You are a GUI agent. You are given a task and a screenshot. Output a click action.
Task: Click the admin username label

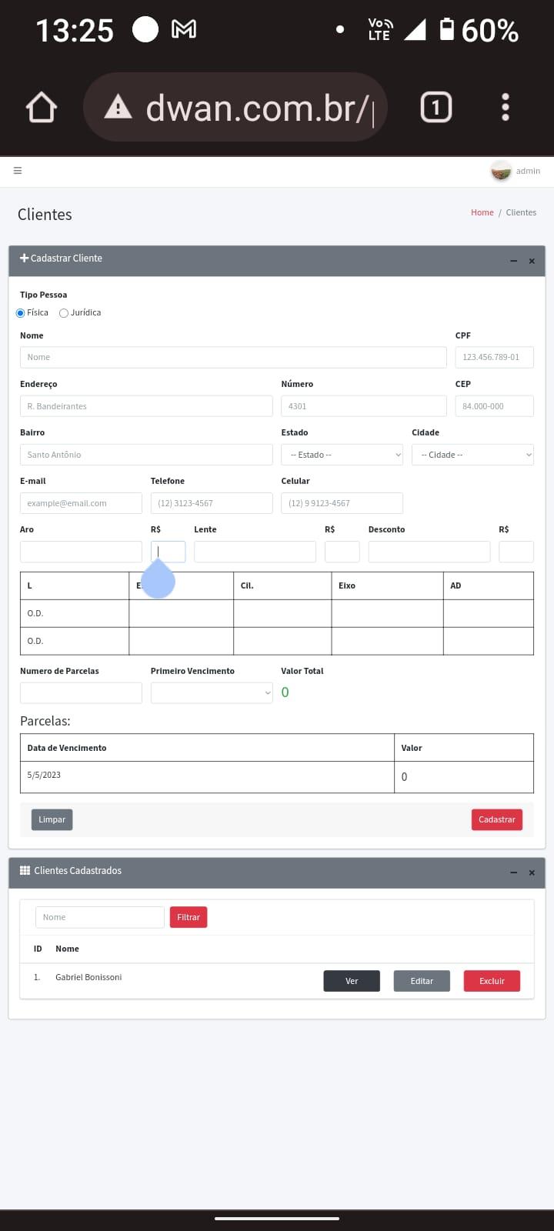pos(528,171)
